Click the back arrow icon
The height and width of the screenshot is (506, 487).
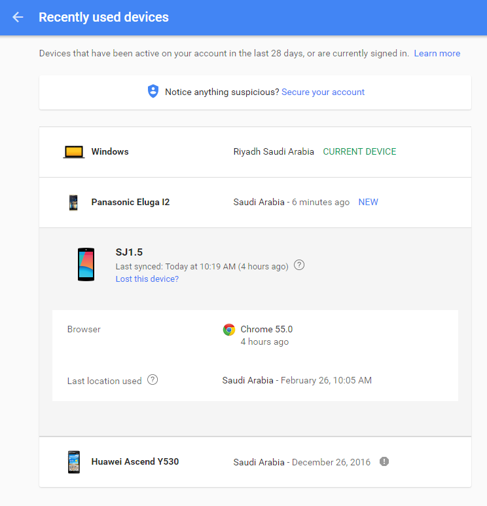(18, 17)
